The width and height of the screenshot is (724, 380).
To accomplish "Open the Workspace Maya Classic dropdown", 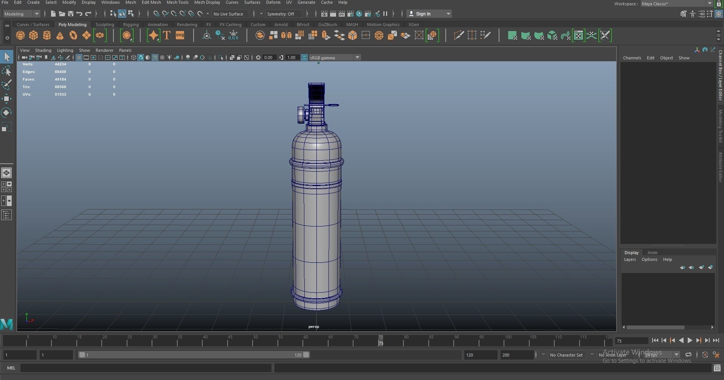I will (x=677, y=4).
